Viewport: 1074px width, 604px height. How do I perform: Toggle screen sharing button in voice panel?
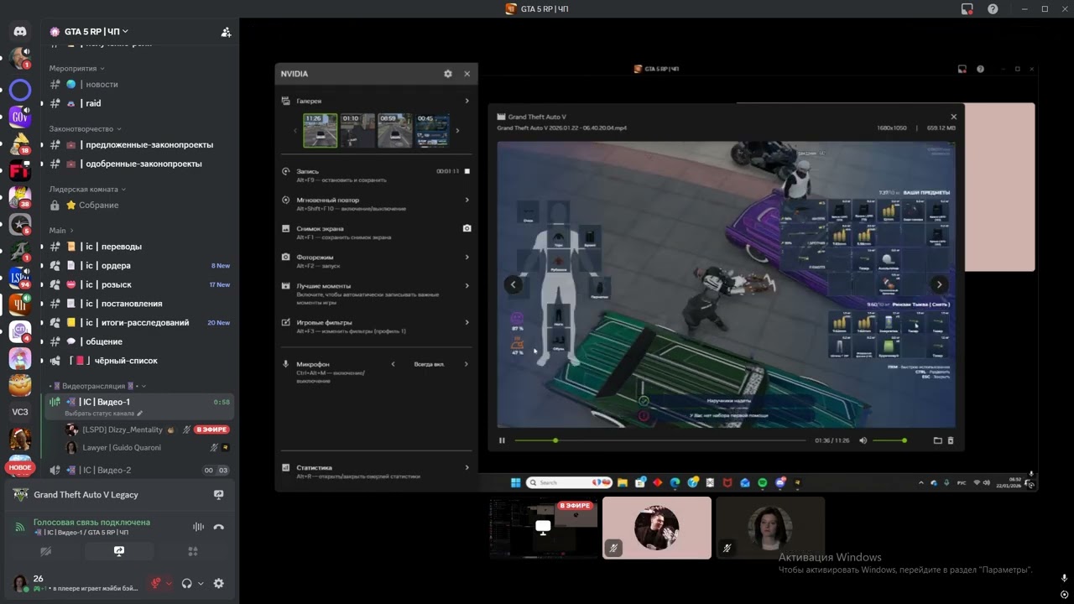[119, 551]
